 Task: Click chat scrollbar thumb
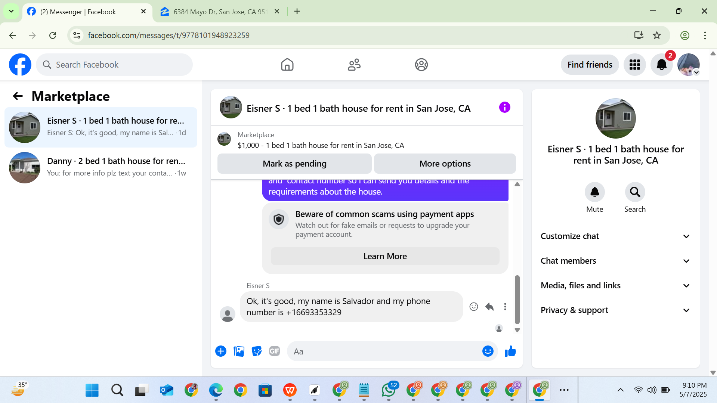(517, 300)
